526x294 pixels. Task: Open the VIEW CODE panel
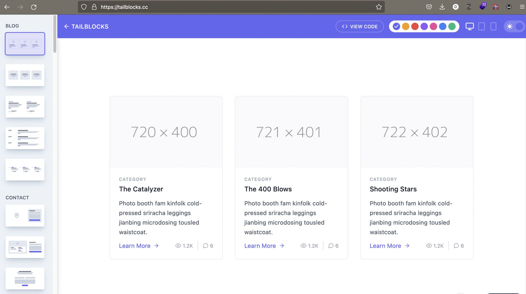click(x=360, y=27)
